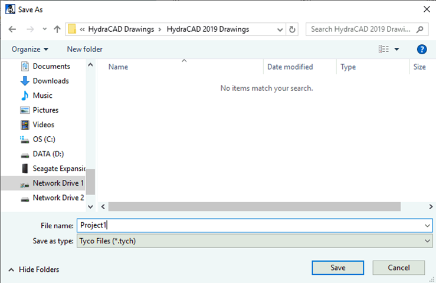
Task: Select OS (C:) drive
Action: tap(45, 139)
